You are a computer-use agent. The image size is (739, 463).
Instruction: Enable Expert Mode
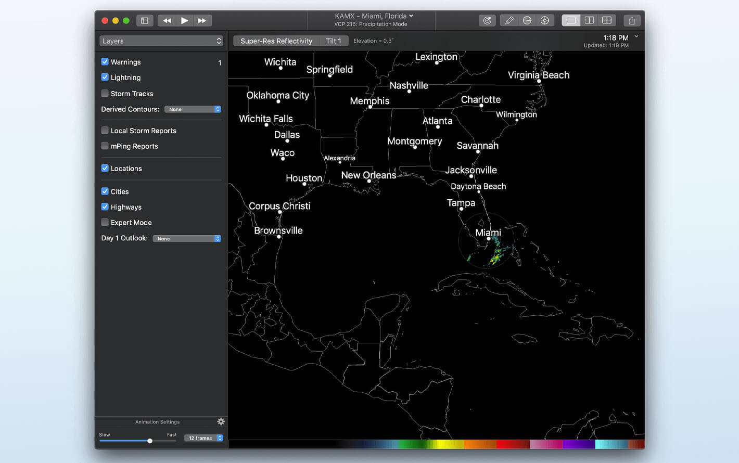(105, 222)
